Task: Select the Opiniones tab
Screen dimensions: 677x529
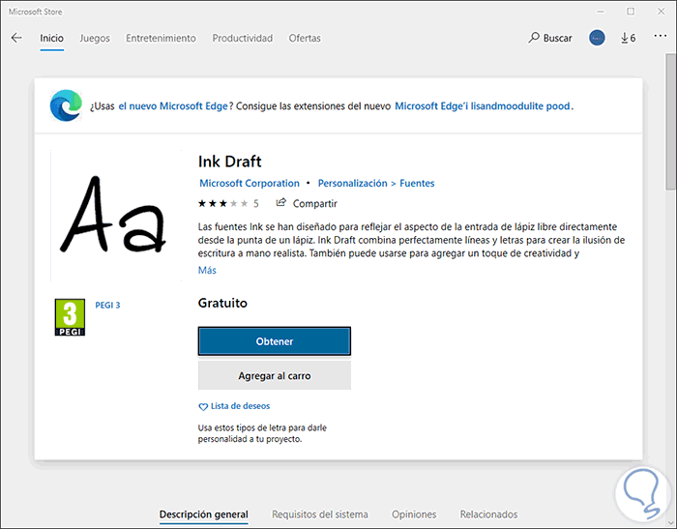Action: tap(414, 514)
